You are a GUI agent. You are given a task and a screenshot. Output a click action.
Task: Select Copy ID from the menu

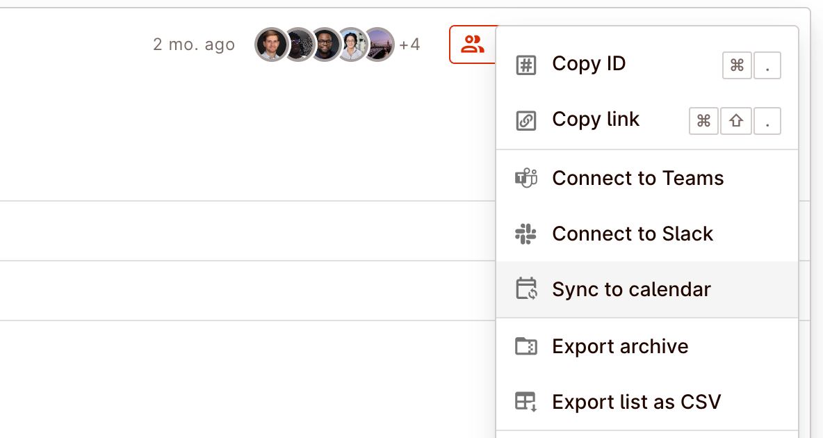pos(589,64)
